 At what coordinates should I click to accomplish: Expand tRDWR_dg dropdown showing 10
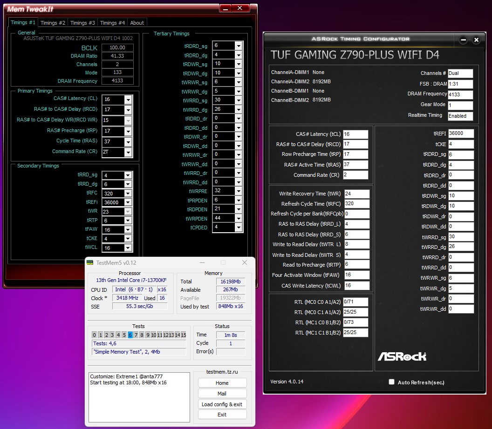point(239,73)
